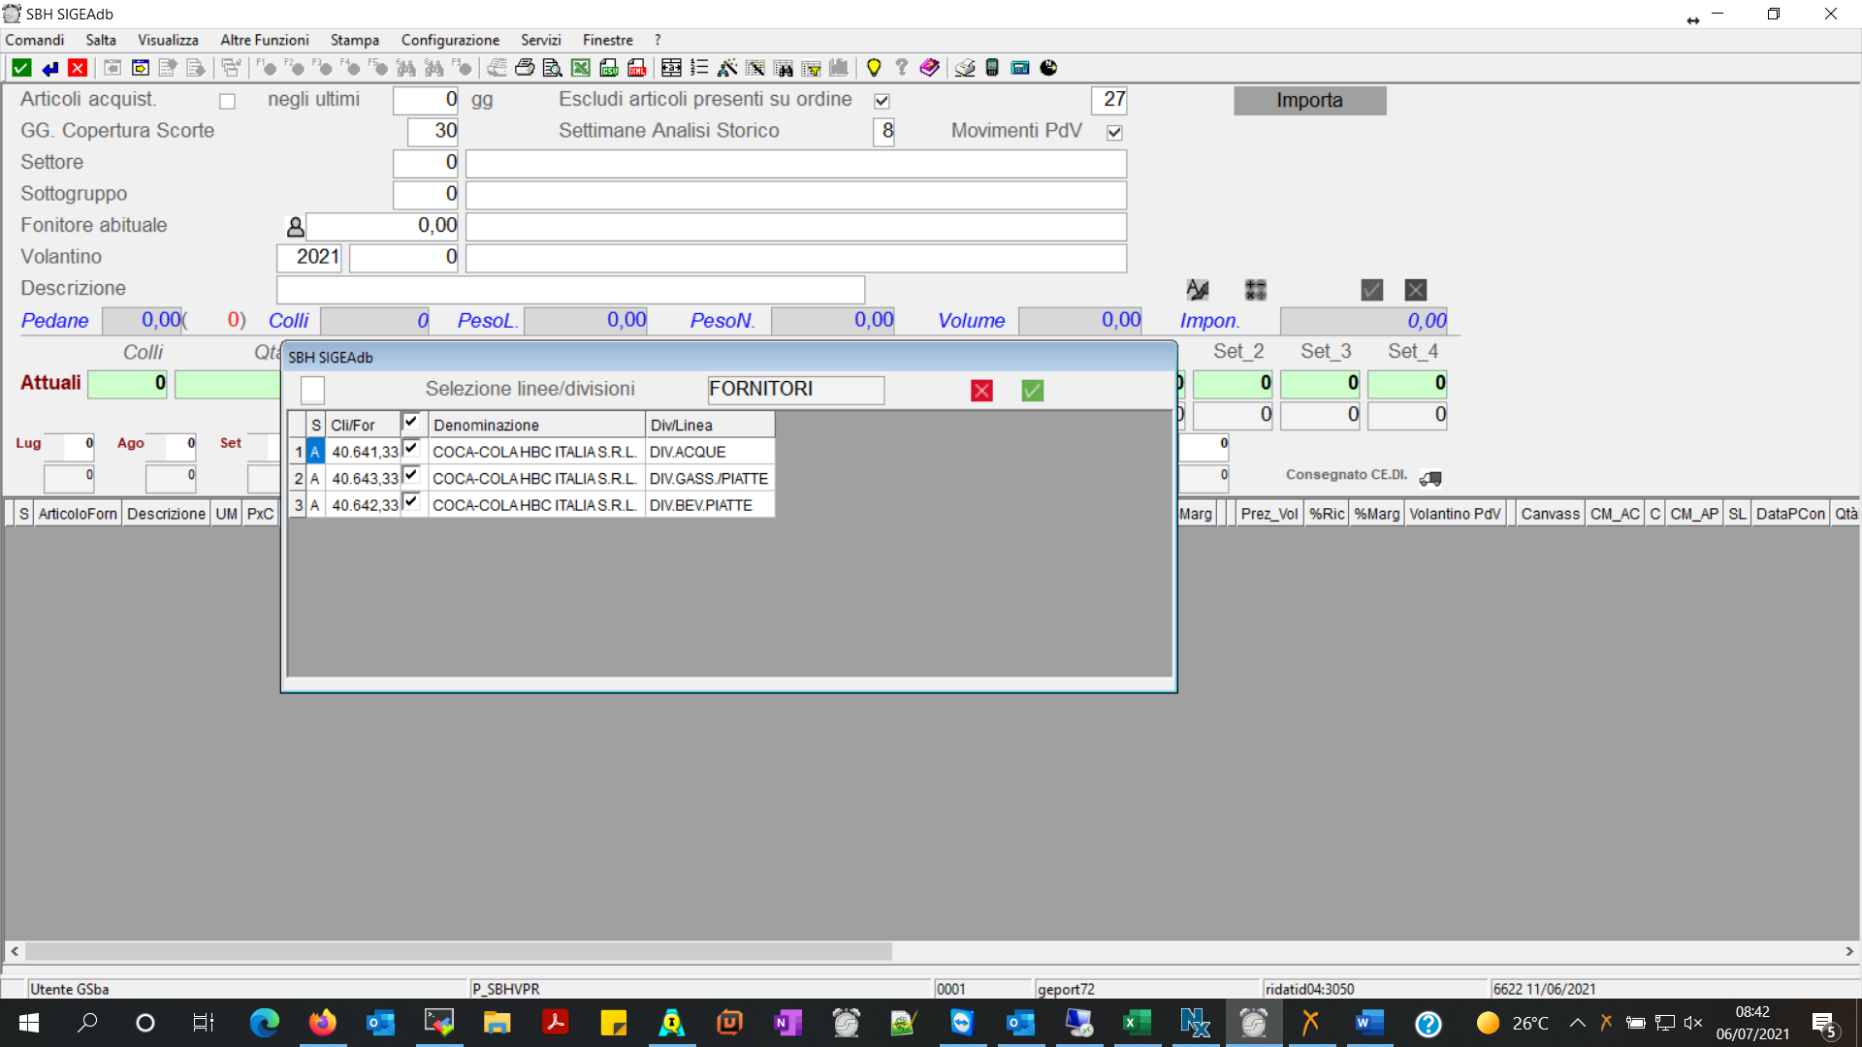Open the Configurazione menu

click(x=450, y=40)
